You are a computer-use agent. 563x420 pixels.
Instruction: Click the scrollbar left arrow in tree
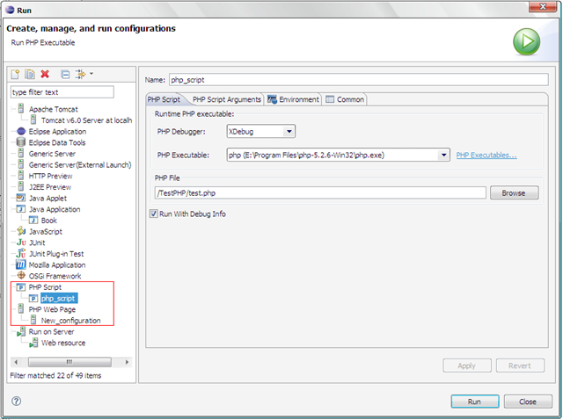pos(16,362)
